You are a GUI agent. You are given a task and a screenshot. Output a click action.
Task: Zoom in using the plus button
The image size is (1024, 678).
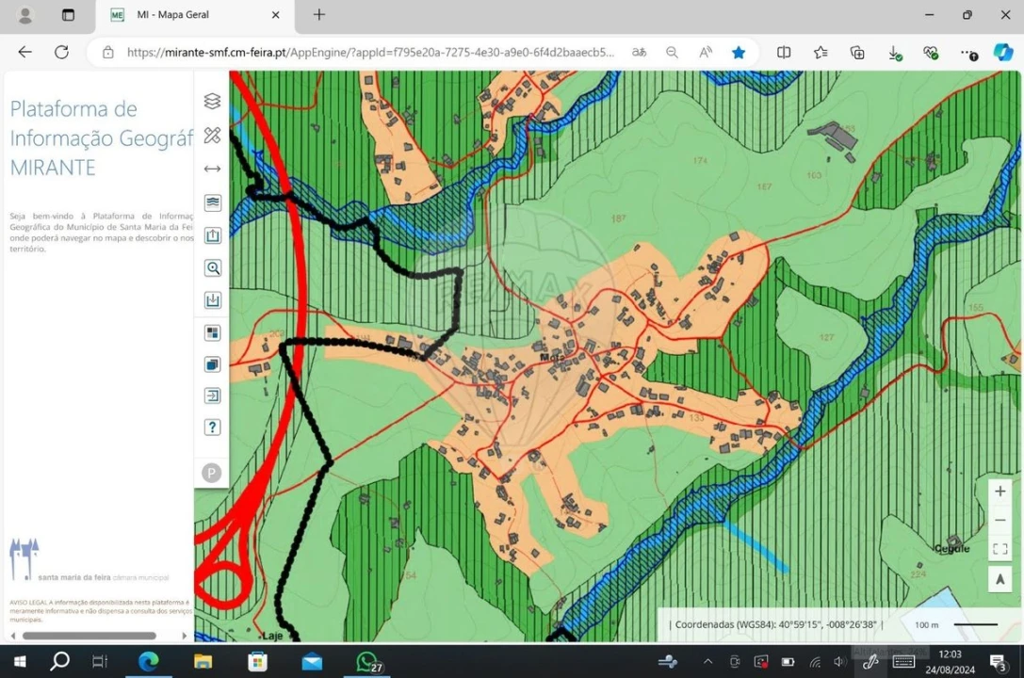pyautogui.click(x=1000, y=491)
